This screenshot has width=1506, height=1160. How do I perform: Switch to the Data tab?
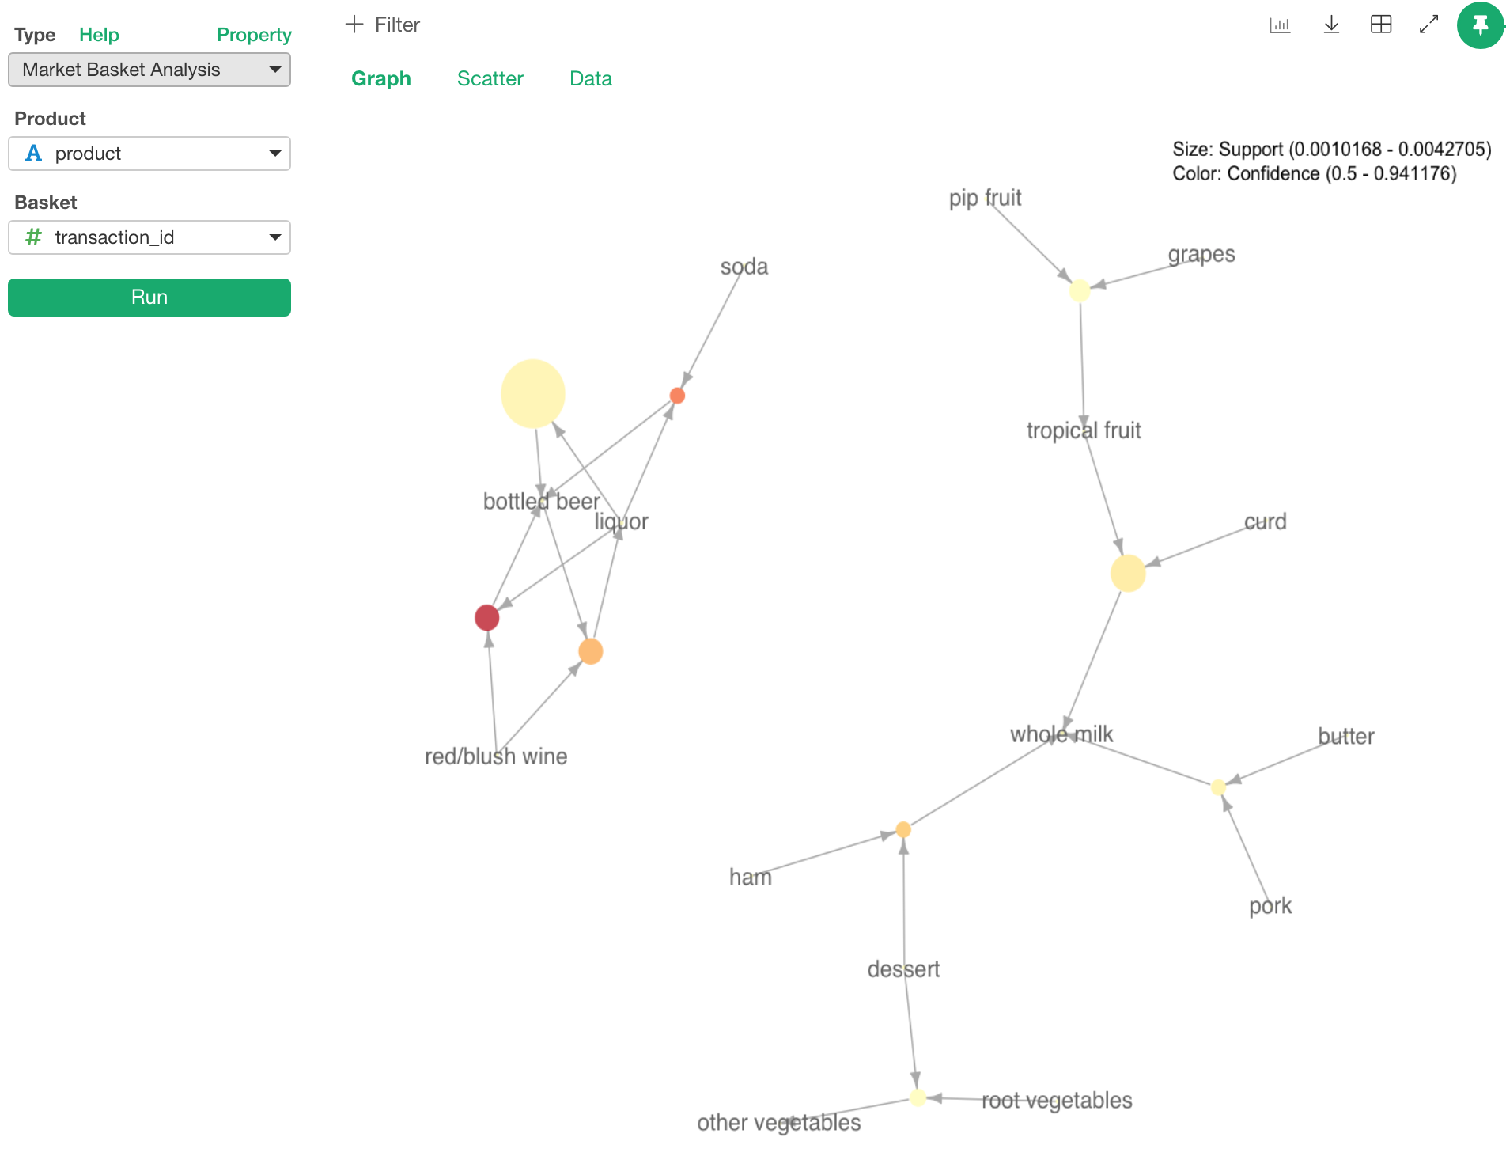591,78
